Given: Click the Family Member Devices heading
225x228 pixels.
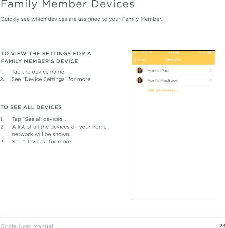Looking at the screenshot, I should click(68, 4).
